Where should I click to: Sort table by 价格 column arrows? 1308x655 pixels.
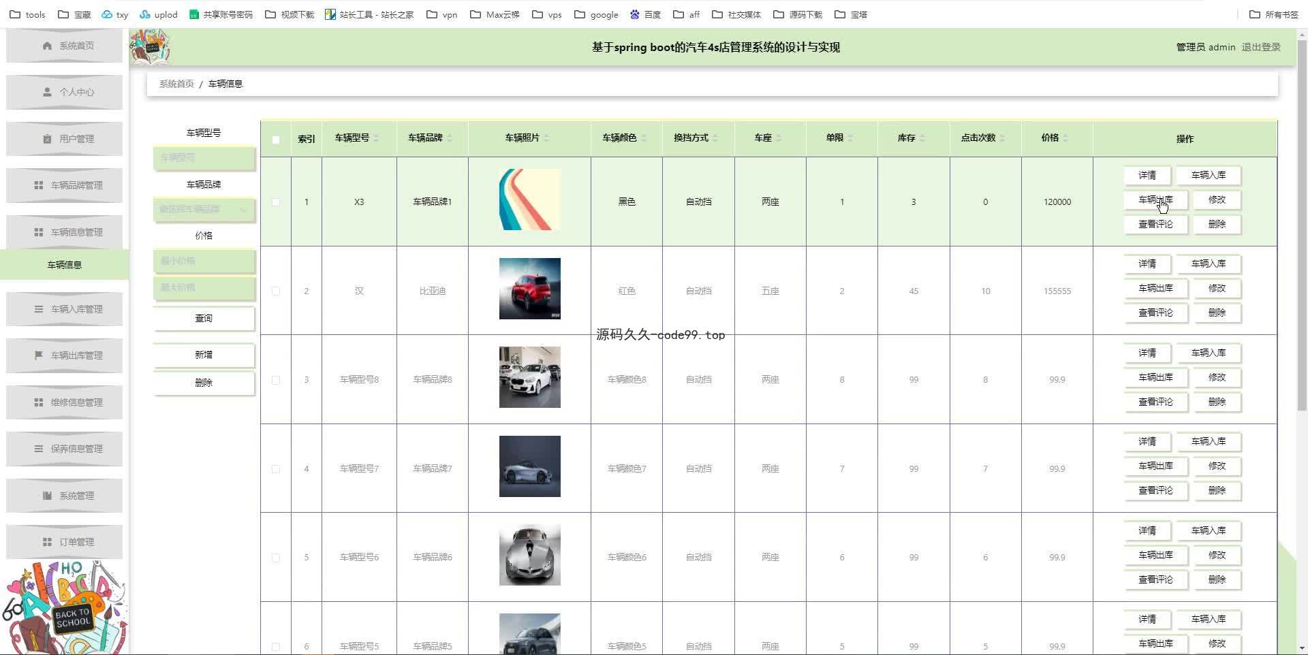[1065, 138]
